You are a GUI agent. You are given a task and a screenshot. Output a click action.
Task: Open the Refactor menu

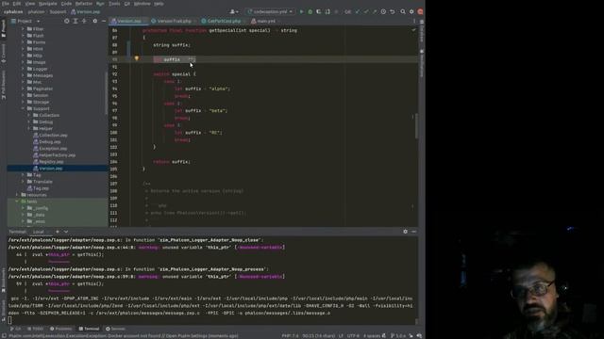(x=84, y=4)
